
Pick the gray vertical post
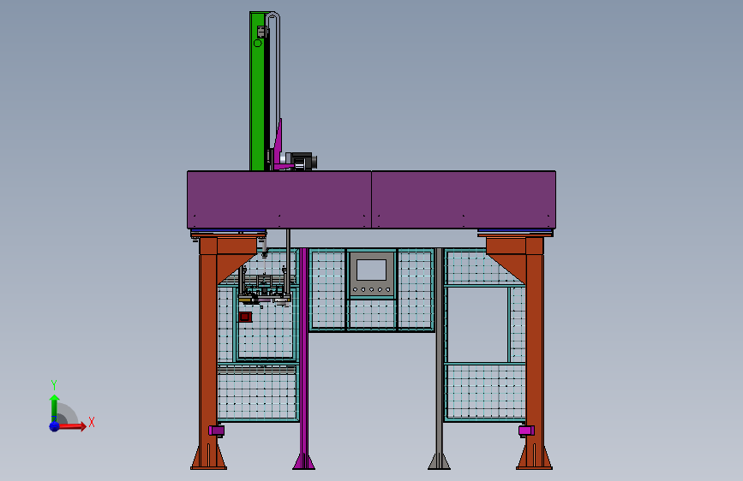pyautogui.click(x=440, y=350)
